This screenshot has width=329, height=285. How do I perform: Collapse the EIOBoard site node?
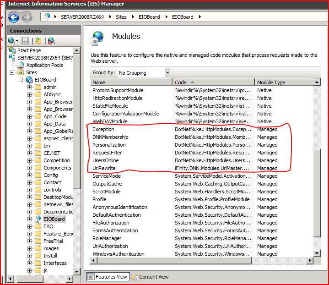(x=21, y=80)
